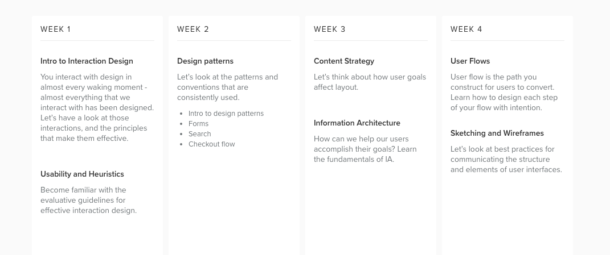The width and height of the screenshot is (610, 255).
Task: Open the Information Architecture topic
Action: (x=357, y=123)
